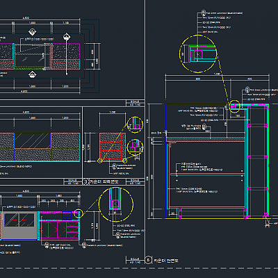This screenshot has width=278, height=278.
Task: Click the material tag oval below the side elevation
Action: [114, 166]
